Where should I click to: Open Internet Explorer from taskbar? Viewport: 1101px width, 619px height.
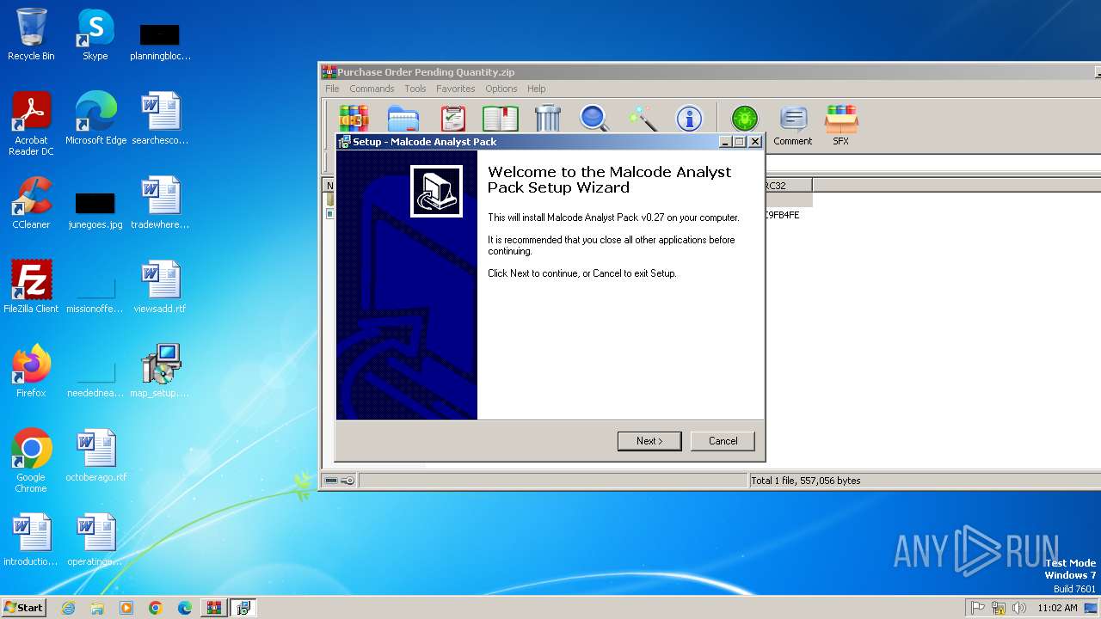coord(68,608)
